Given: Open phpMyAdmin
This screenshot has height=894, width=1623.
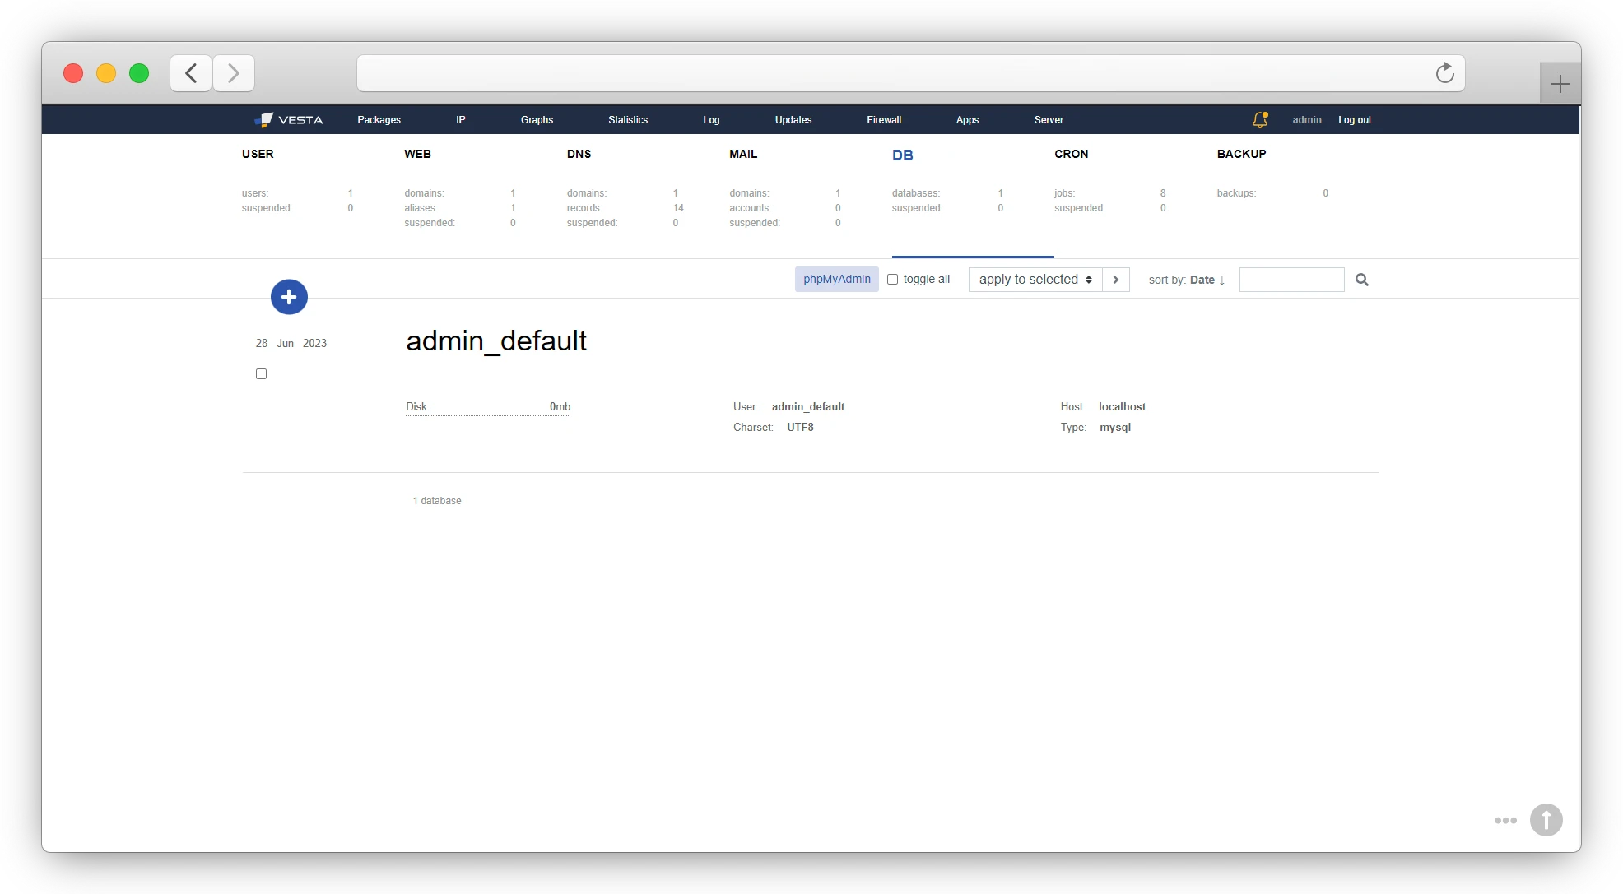Looking at the screenshot, I should [835, 279].
